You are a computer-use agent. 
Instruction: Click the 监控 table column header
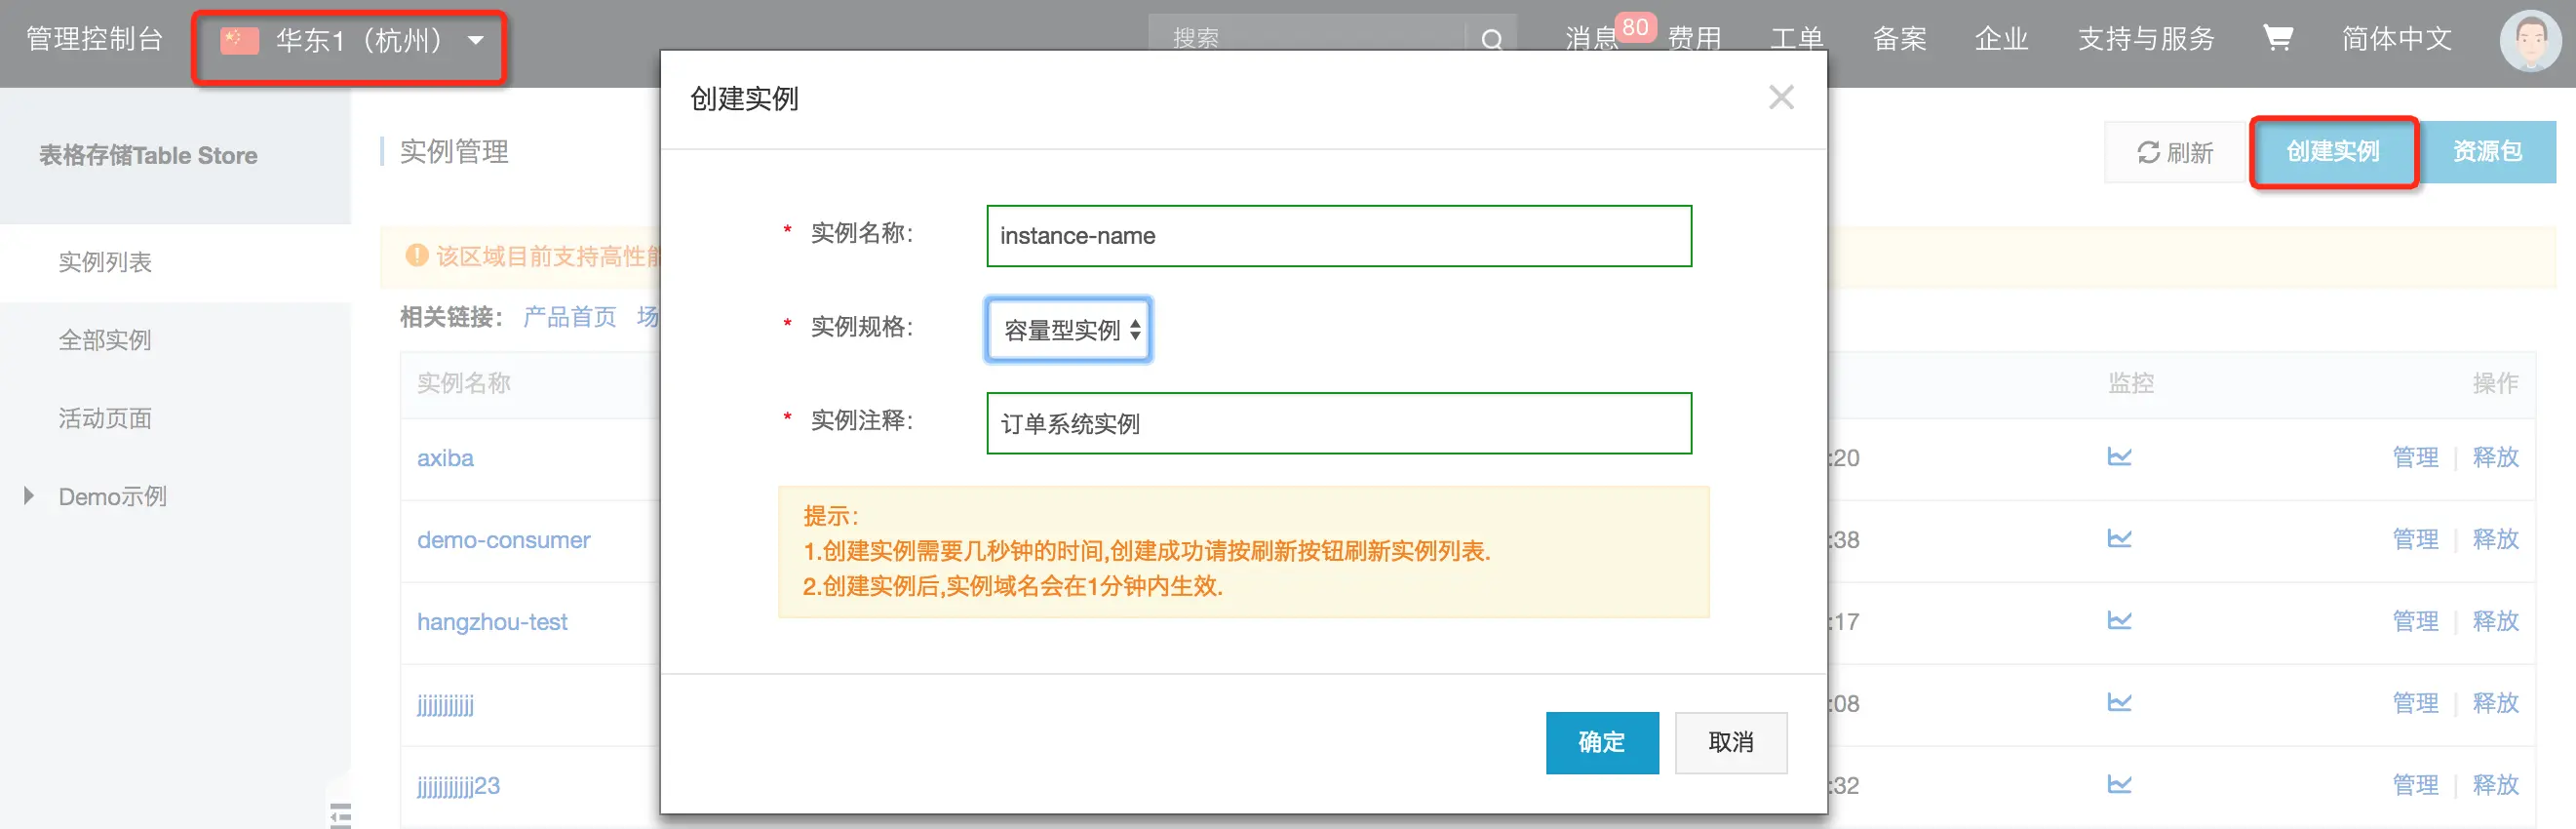pyautogui.click(x=2130, y=383)
